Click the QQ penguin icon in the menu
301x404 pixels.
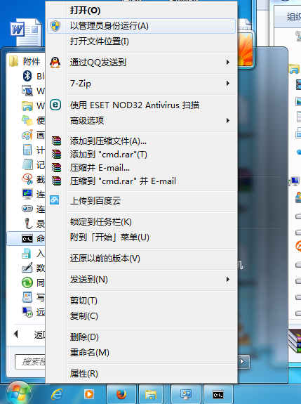point(55,63)
